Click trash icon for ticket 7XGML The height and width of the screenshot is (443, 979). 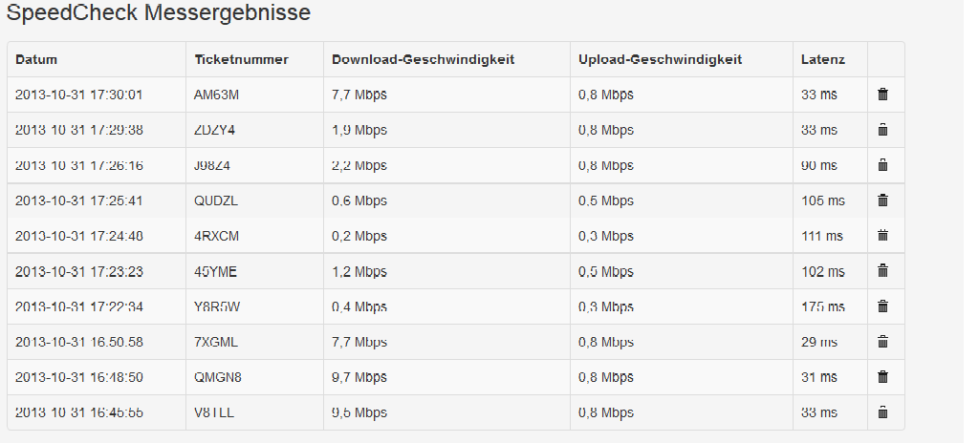click(x=882, y=341)
